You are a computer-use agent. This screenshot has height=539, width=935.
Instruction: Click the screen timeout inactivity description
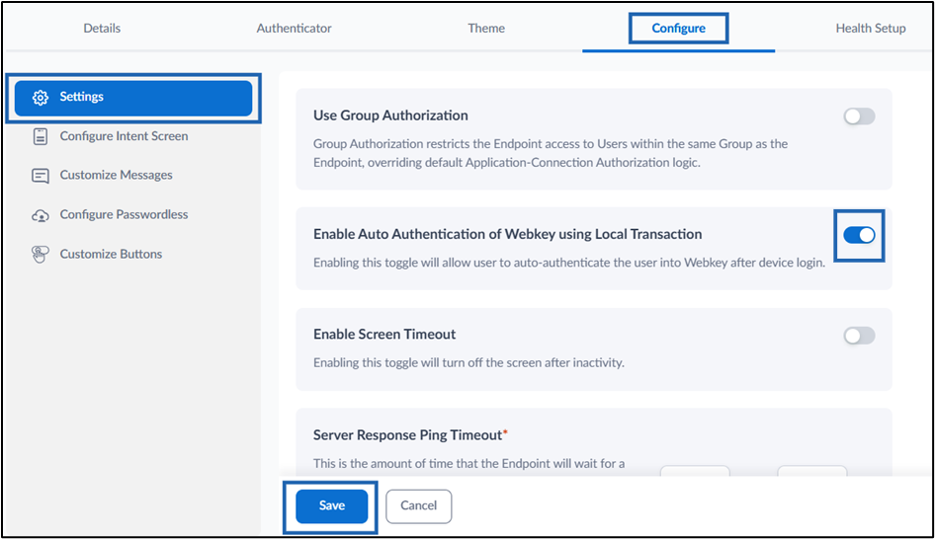click(468, 362)
